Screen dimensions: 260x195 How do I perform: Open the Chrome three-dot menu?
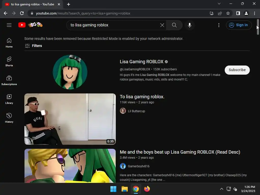tap(254, 13)
